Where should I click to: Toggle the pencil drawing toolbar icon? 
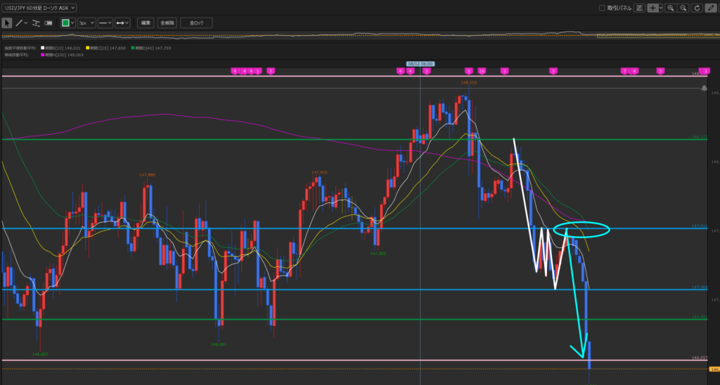click(711, 8)
